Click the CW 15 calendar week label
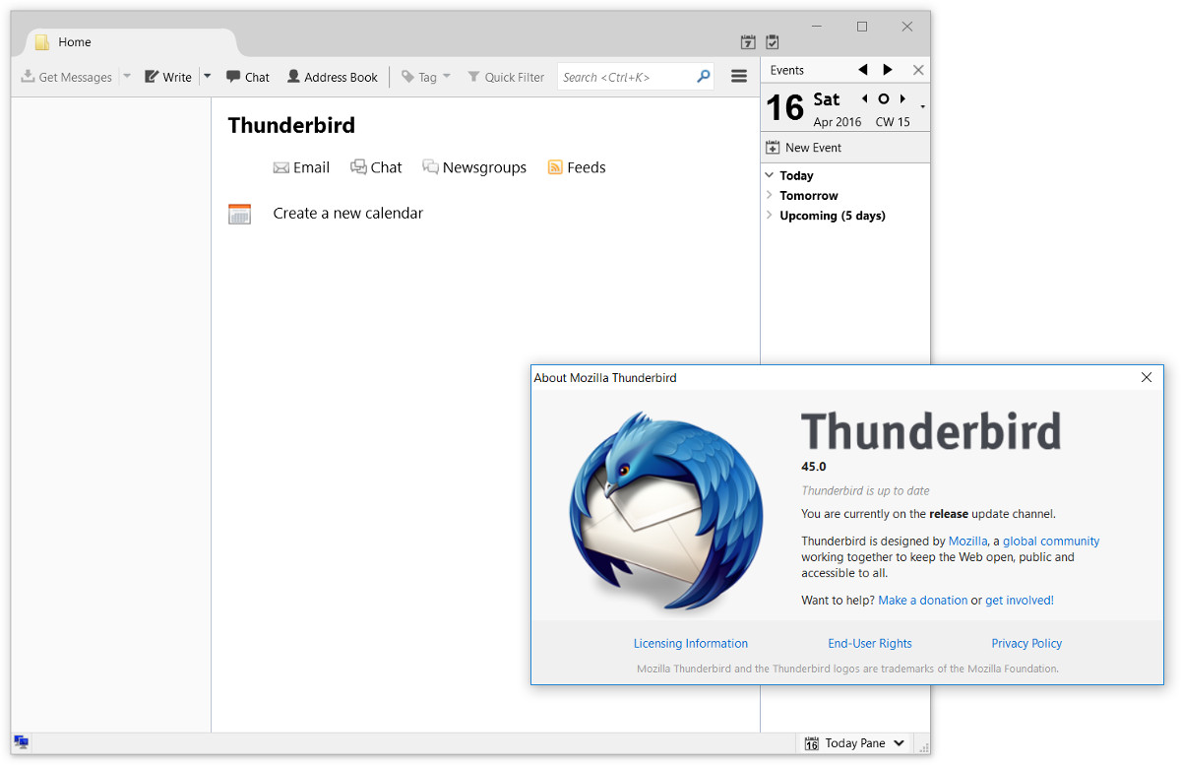This screenshot has width=1181, height=765. click(x=893, y=122)
